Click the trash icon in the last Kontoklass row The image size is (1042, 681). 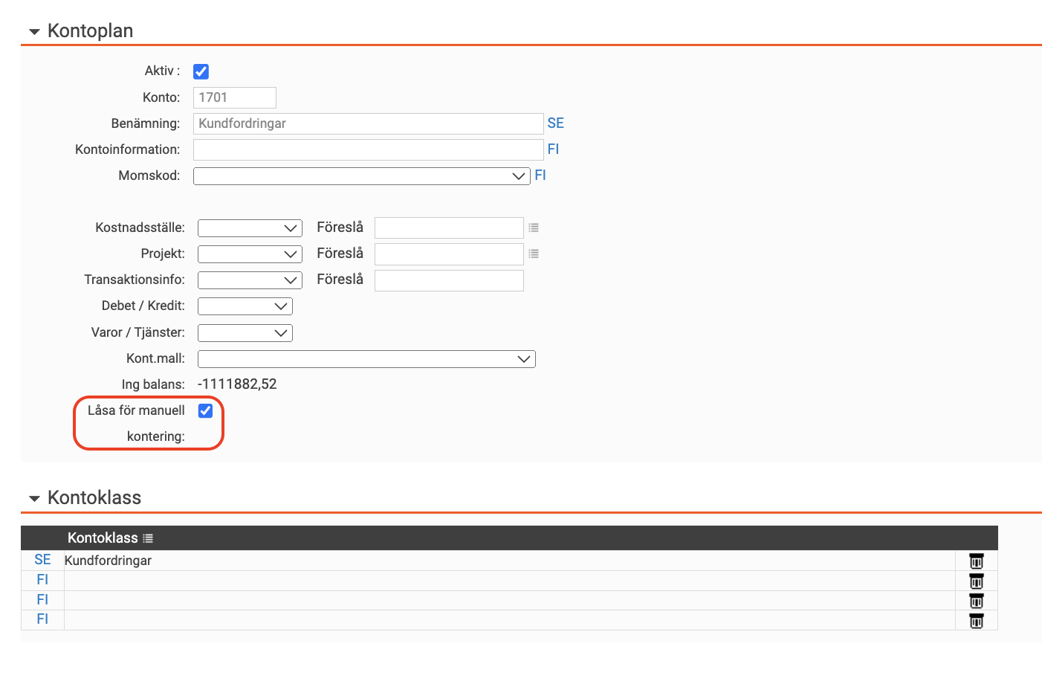[976, 621]
